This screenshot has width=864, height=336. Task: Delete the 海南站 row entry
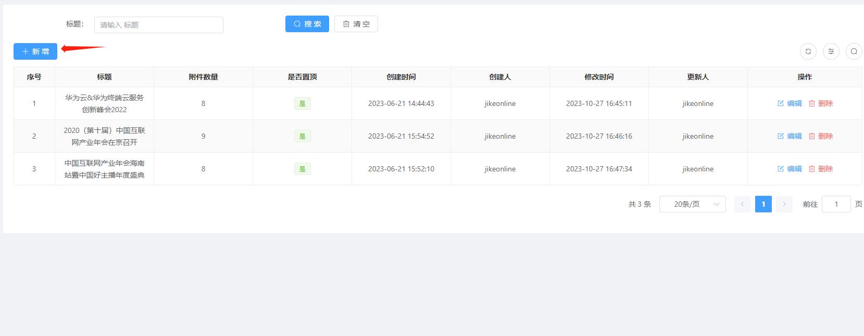821,169
